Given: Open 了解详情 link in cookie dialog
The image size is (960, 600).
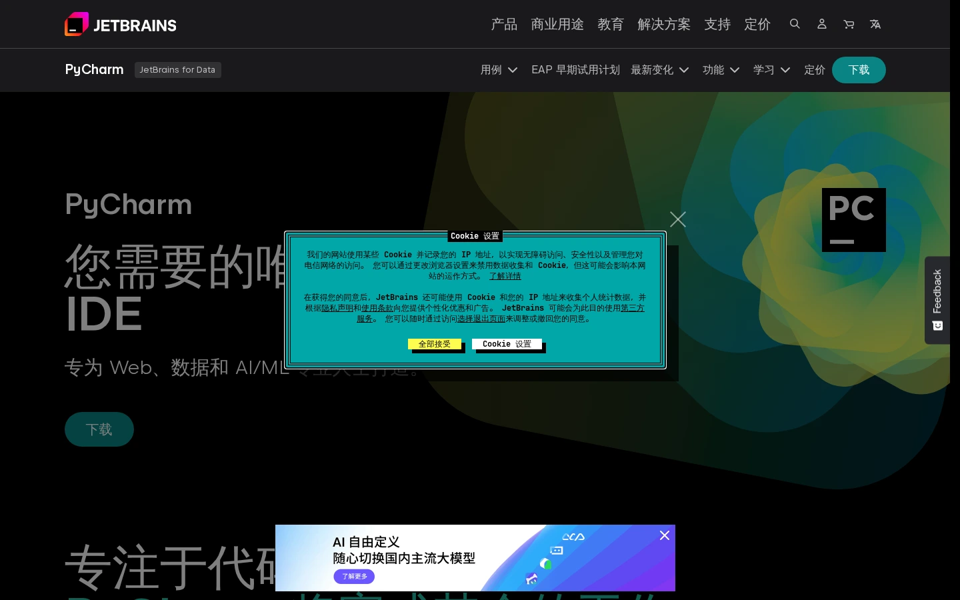Looking at the screenshot, I should pyautogui.click(x=505, y=276).
